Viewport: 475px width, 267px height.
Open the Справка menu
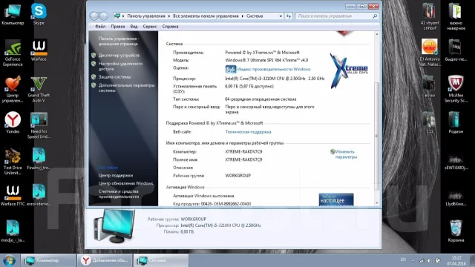click(170, 27)
